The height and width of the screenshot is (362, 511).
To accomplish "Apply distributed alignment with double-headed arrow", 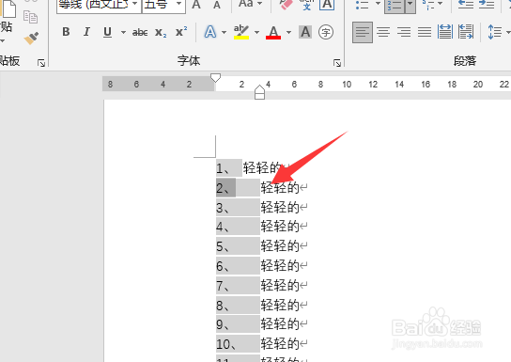I will (x=445, y=32).
